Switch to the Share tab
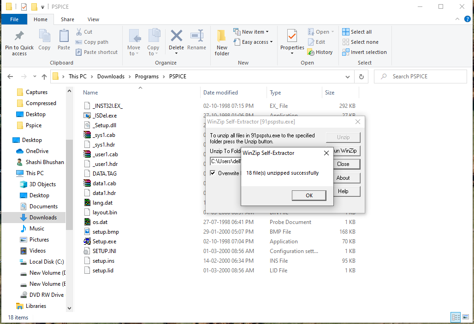474x324 pixels. [x=67, y=19]
